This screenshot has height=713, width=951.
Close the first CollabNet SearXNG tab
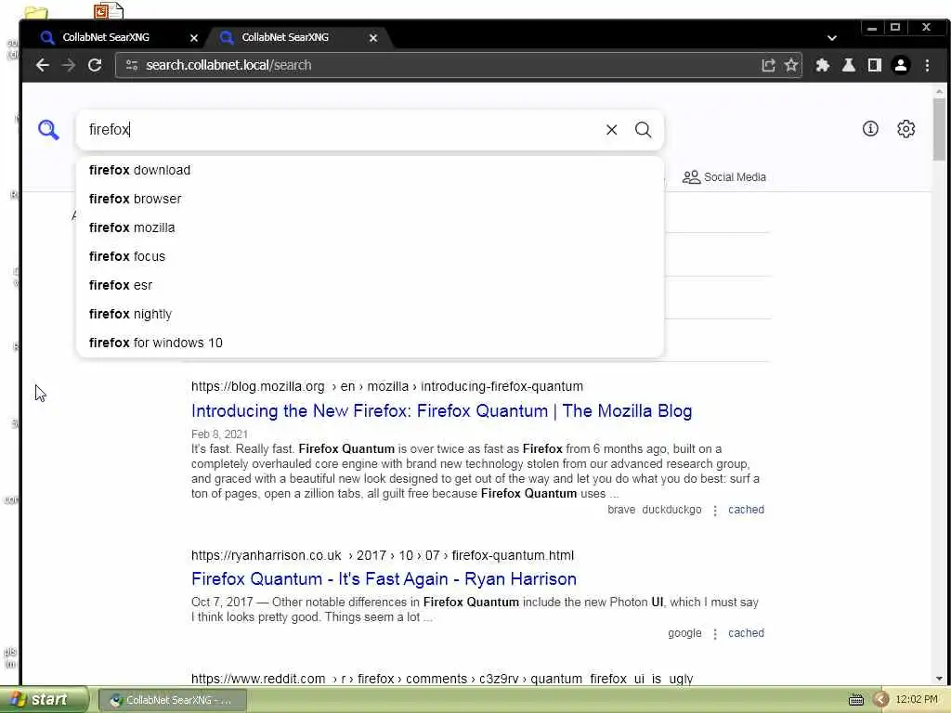click(193, 37)
